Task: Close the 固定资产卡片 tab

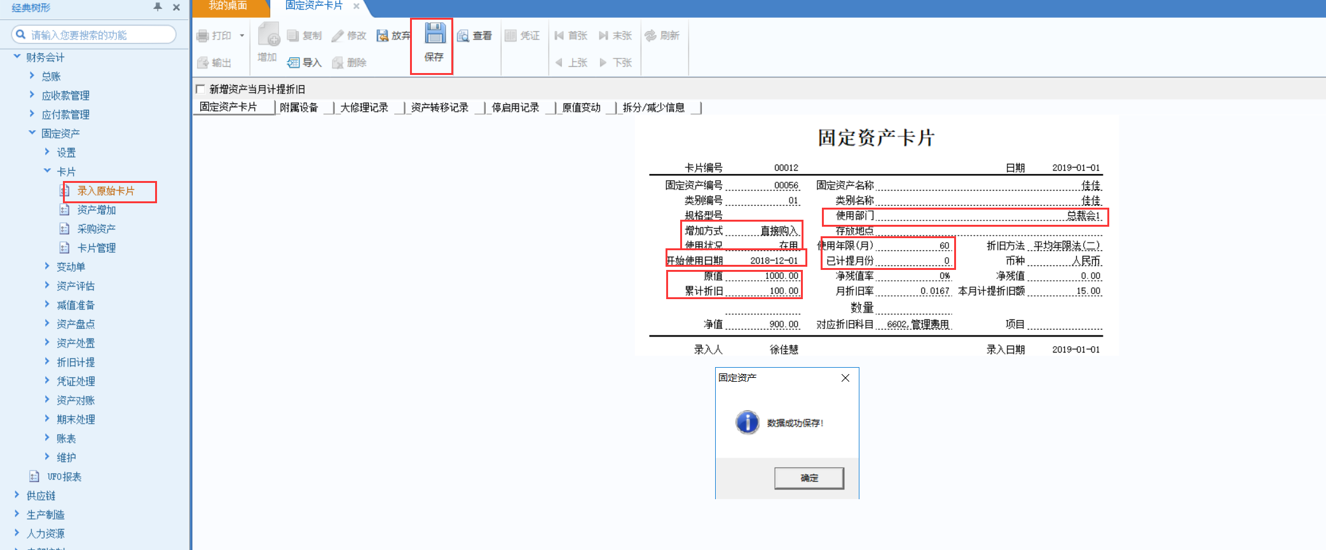Action: click(356, 6)
